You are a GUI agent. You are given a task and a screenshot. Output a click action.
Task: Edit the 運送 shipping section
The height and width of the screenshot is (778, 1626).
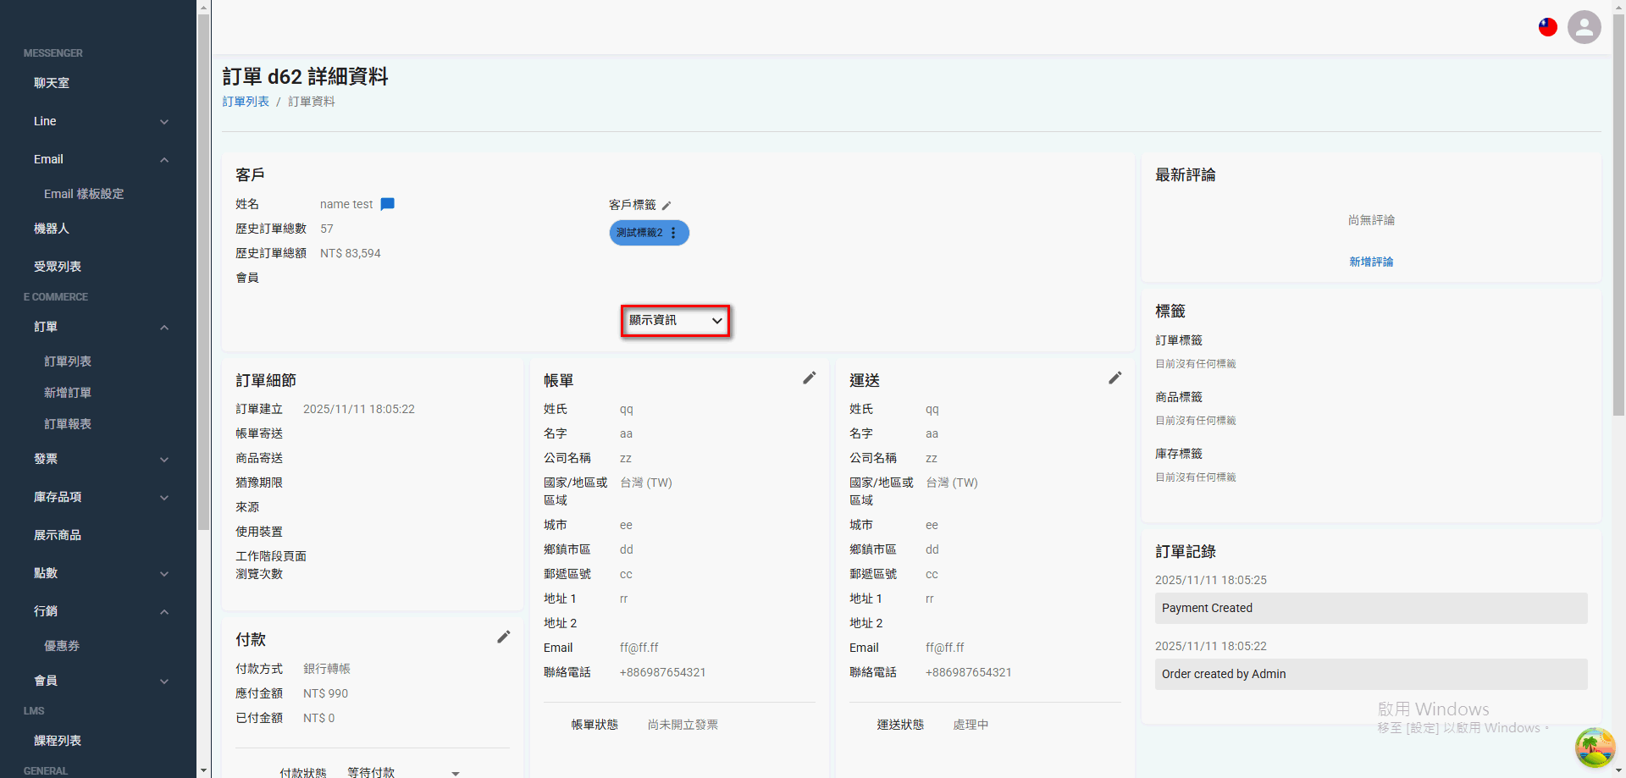point(1115,378)
